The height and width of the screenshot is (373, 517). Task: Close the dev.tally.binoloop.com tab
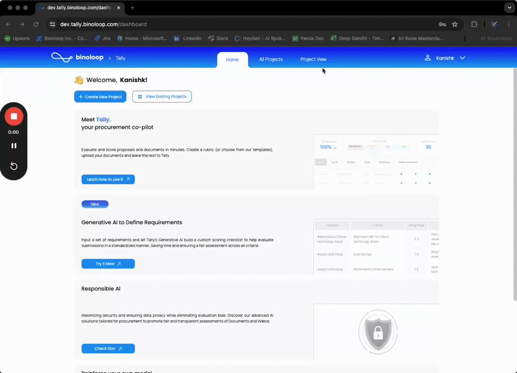[118, 8]
